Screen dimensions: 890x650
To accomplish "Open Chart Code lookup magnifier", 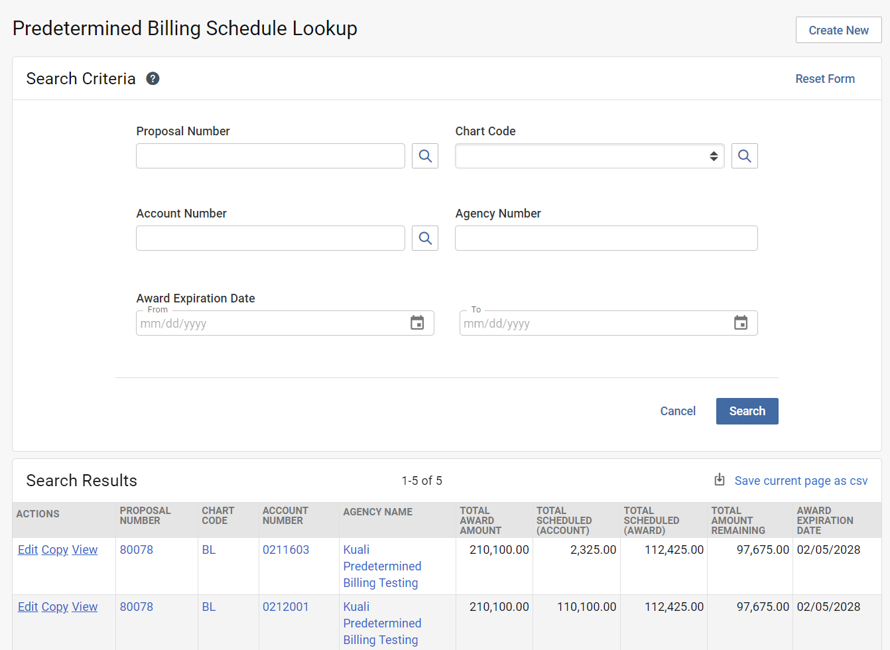I will coord(745,156).
